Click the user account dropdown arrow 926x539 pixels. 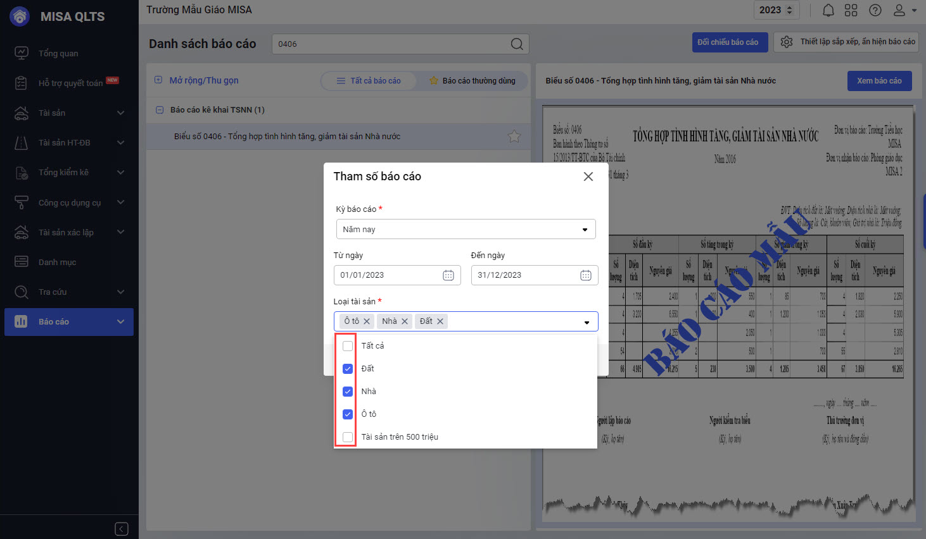tap(914, 11)
